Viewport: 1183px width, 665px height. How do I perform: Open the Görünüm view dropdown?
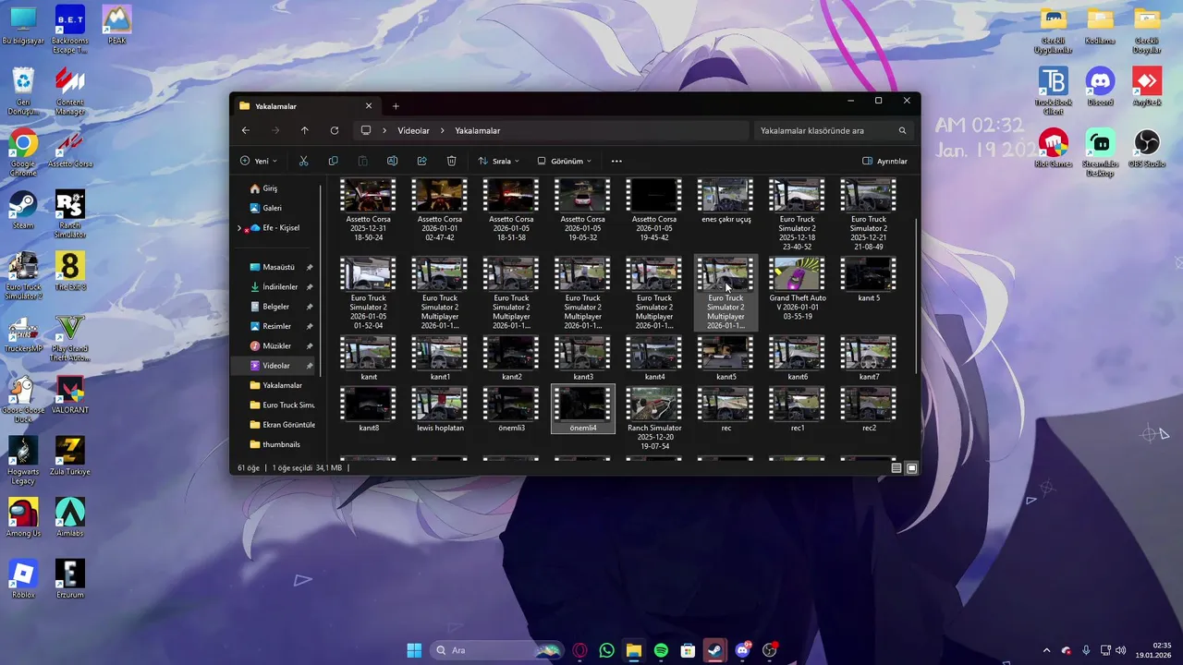point(564,161)
